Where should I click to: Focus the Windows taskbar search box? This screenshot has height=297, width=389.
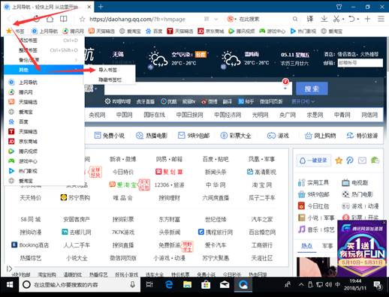coord(80,284)
